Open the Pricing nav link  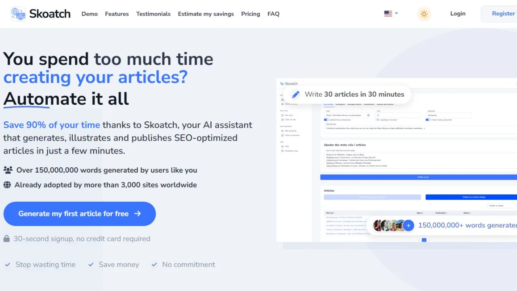250,14
